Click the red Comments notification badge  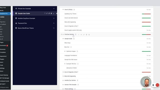[7, 45]
